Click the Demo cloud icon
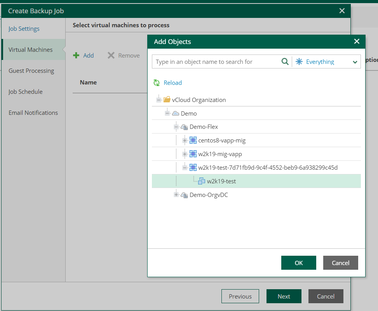 tap(176, 113)
